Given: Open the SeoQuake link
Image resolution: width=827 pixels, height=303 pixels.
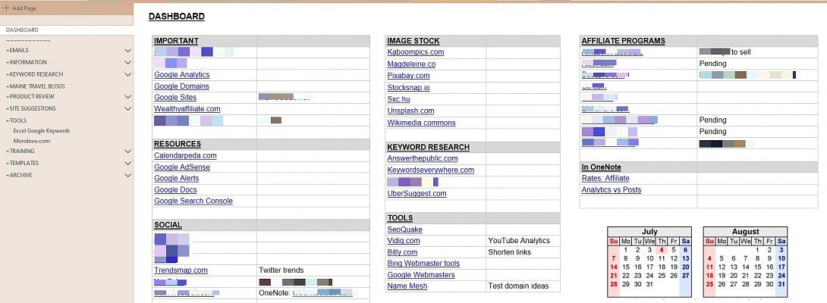Looking at the screenshot, I should pos(404,230).
